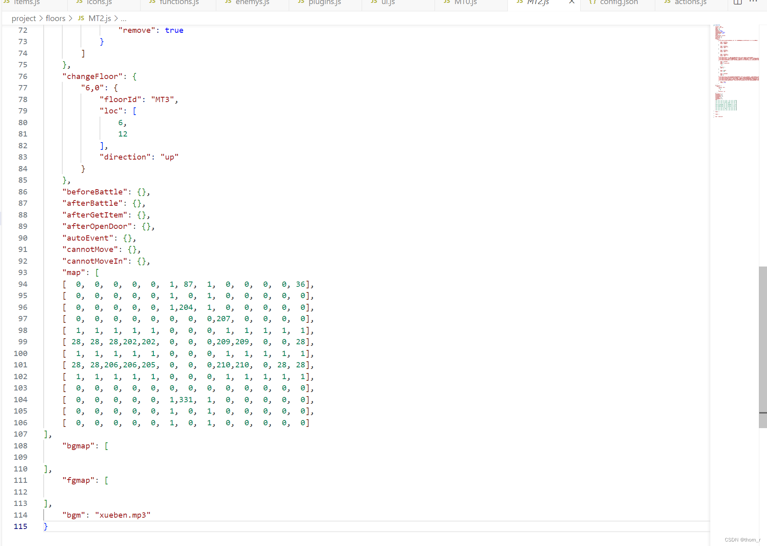Click value 87 in map row 94
Screen dimensions: 767x546
[x=188, y=284]
